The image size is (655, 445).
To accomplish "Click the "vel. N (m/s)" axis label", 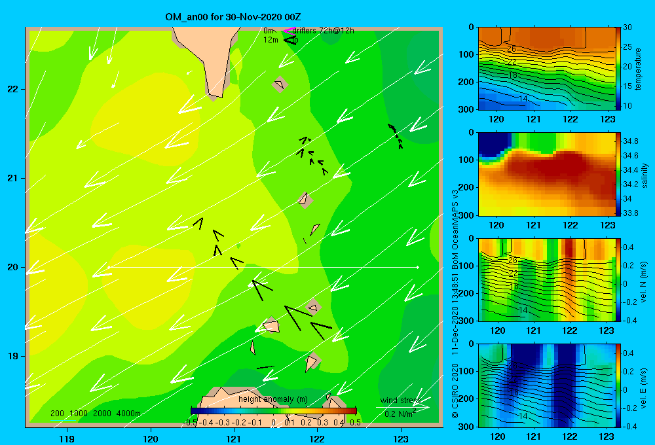I will (644, 282).
